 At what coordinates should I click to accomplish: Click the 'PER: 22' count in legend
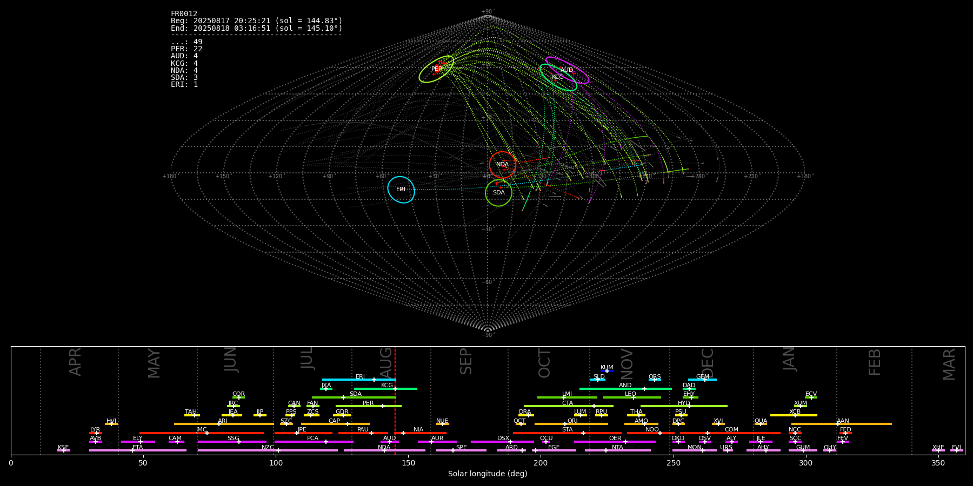tap(186, 49)
